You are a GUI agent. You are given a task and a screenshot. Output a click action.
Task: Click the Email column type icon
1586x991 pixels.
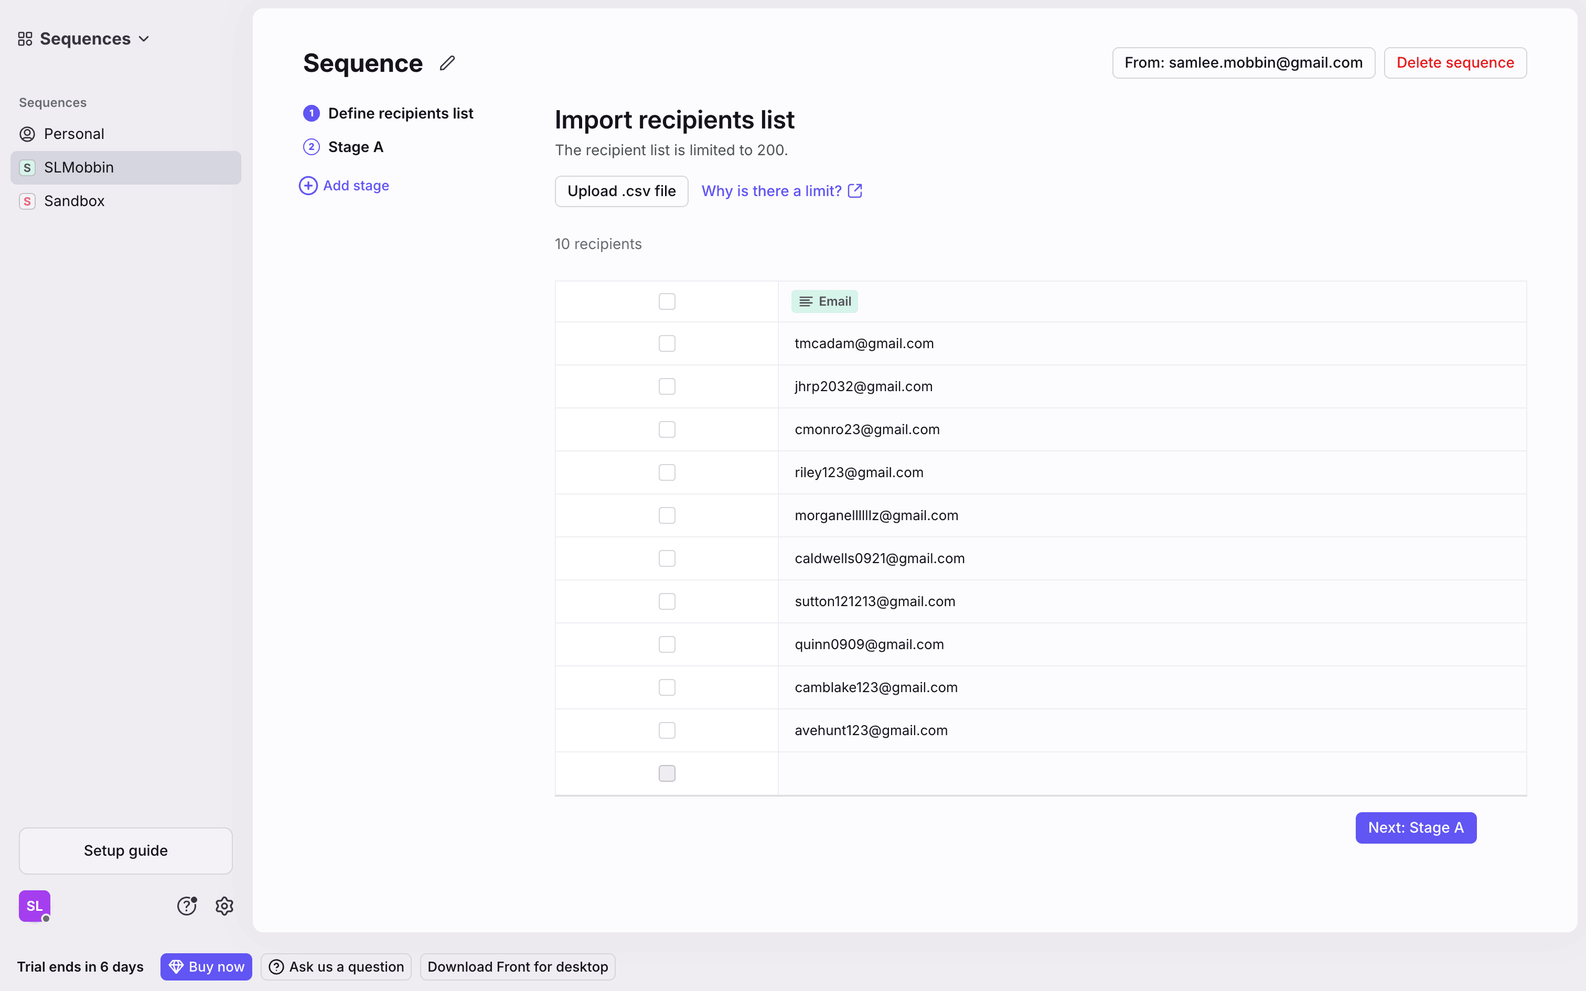pyautogui.click(x=806, y=301)
